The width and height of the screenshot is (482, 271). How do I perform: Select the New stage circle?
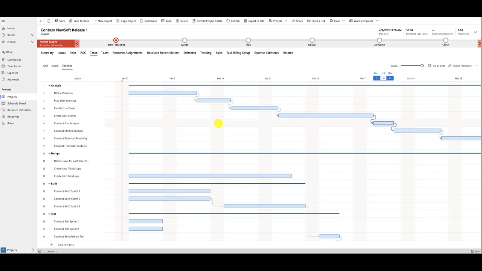[116, 40]
